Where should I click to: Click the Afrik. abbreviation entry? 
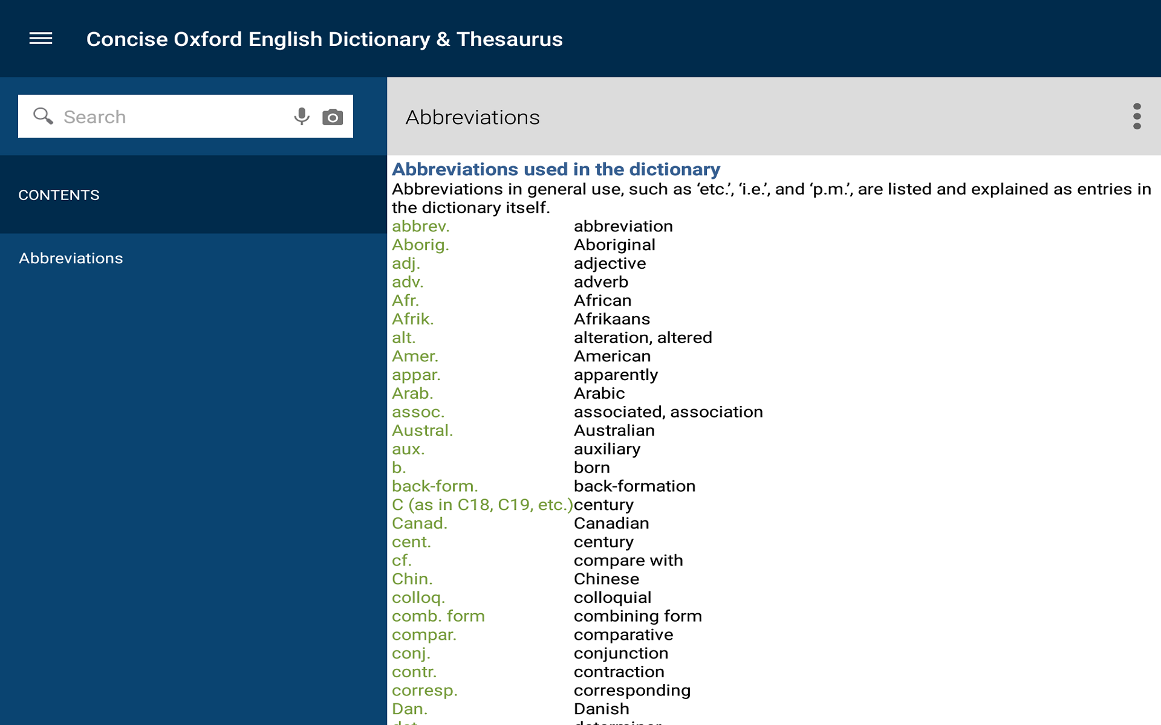click(412, 318)
